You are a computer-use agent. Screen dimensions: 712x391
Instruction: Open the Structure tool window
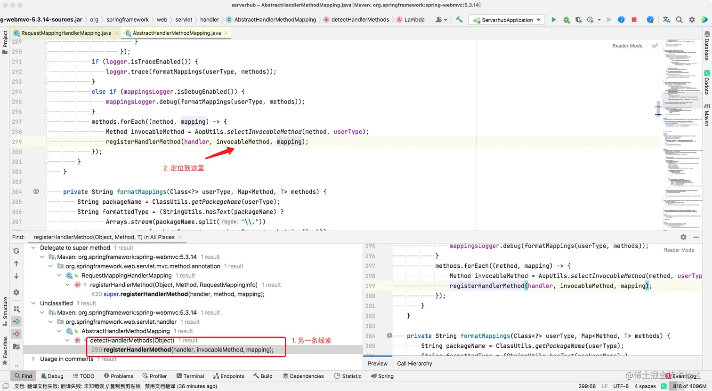5,311
